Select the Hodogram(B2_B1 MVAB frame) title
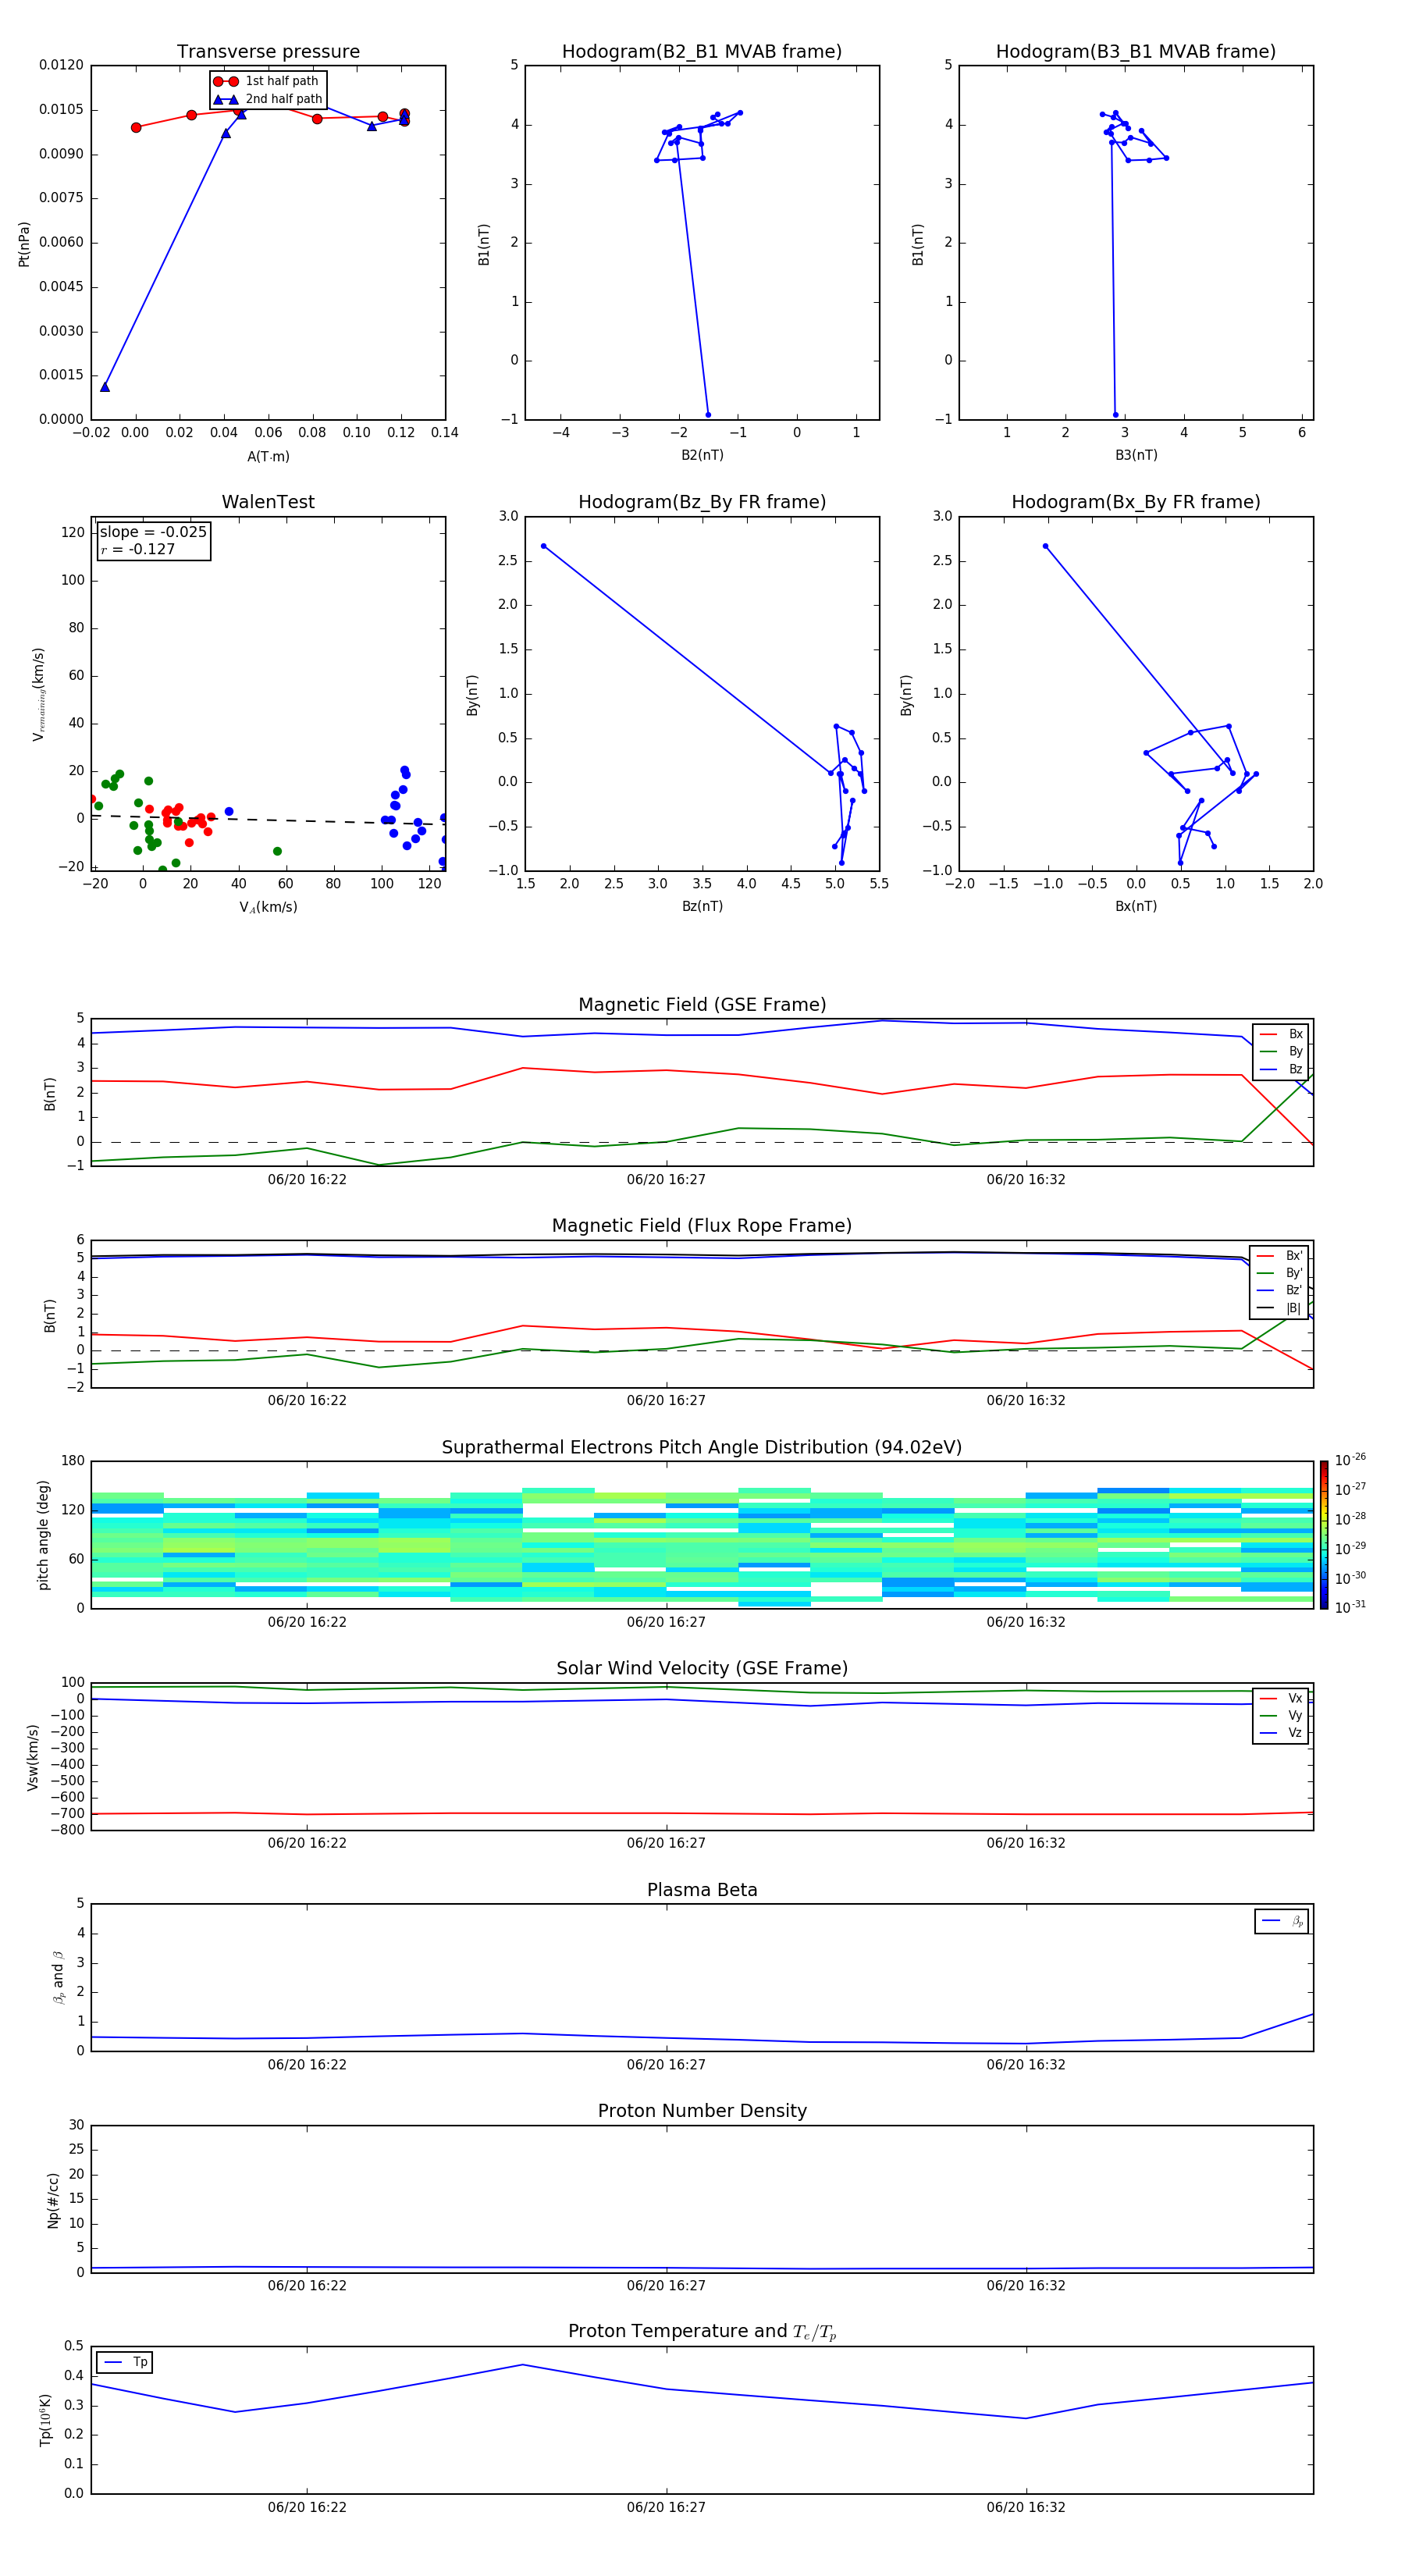Viewport: 1405px width, 2576px height. (702, 51)
